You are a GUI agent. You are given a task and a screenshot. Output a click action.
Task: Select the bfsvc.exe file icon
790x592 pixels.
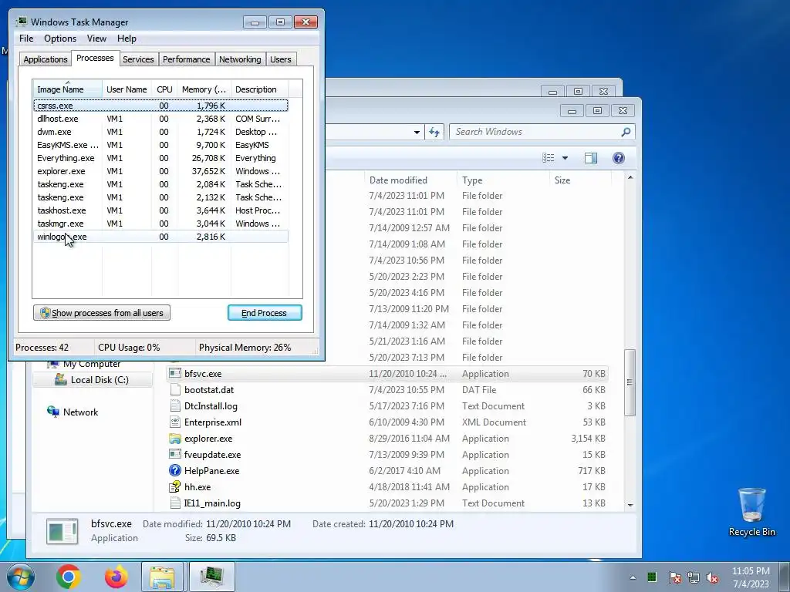[175, 374]
